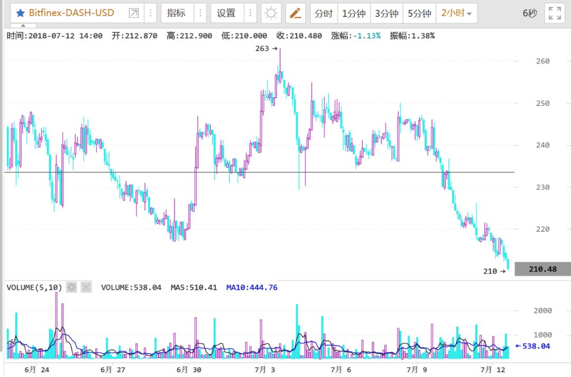
Task: Click the 7月 9 date axis label
Action: click(x=417, y=370)
